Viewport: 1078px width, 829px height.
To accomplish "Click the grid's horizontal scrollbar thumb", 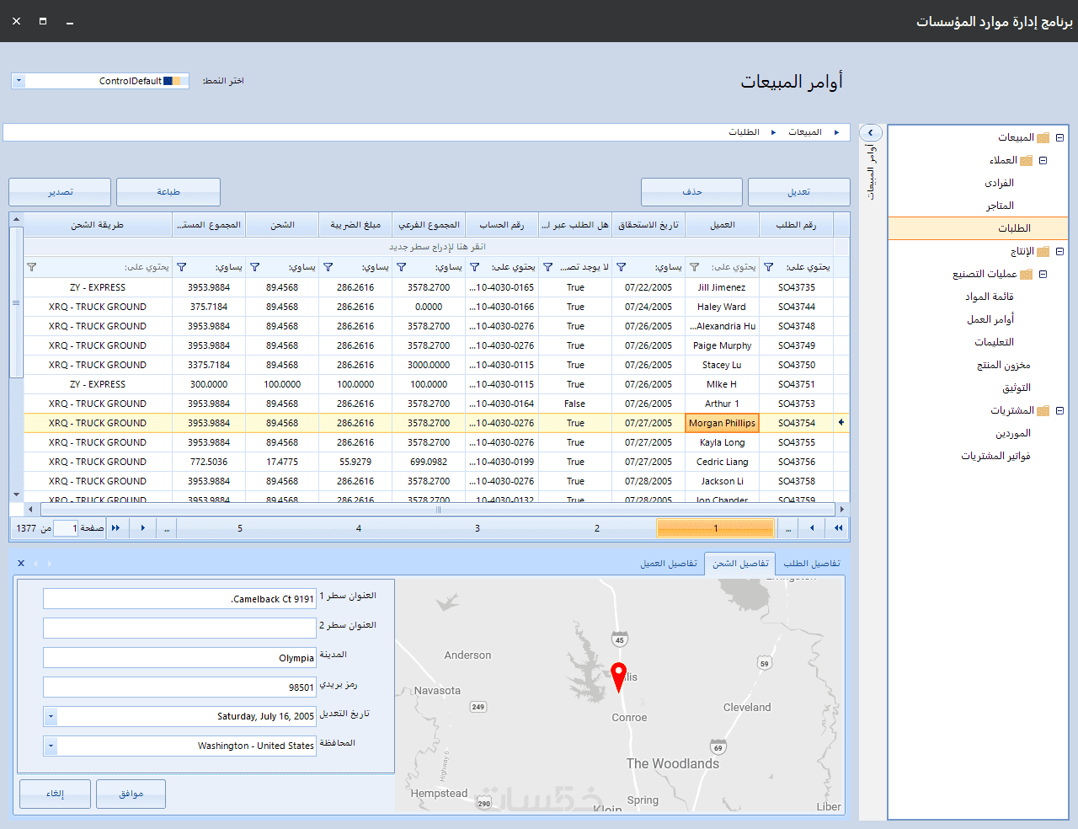I will (x=438, y=509).
